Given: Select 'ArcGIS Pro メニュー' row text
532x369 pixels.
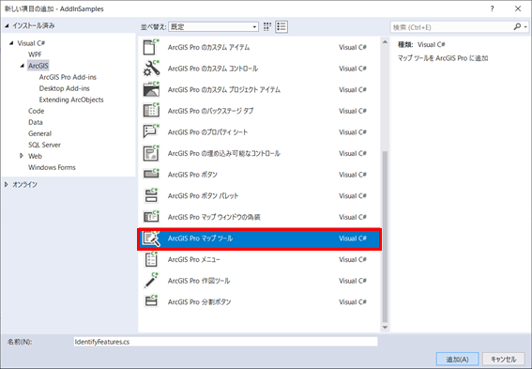Looking at the screenshot, I should [193, 260].
